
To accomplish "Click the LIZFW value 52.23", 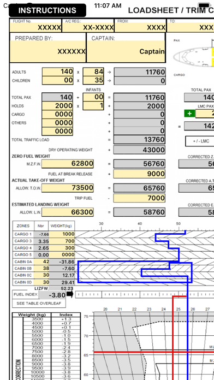I will click(x=62, y=288).
